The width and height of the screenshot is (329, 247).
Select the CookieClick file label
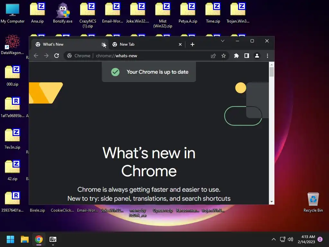(x=62, y=210)
